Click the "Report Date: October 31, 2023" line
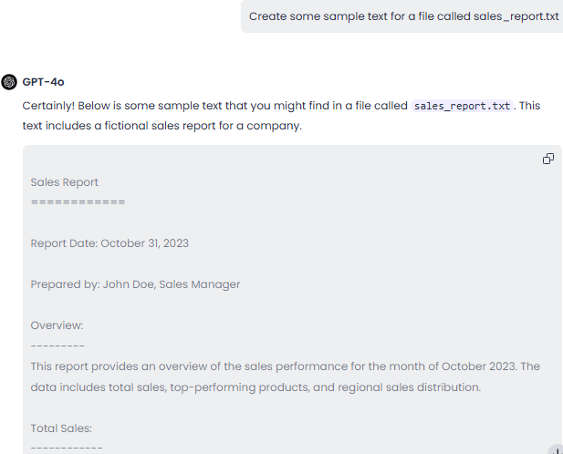Screen dimensions: 563x454 pos(109,243)
